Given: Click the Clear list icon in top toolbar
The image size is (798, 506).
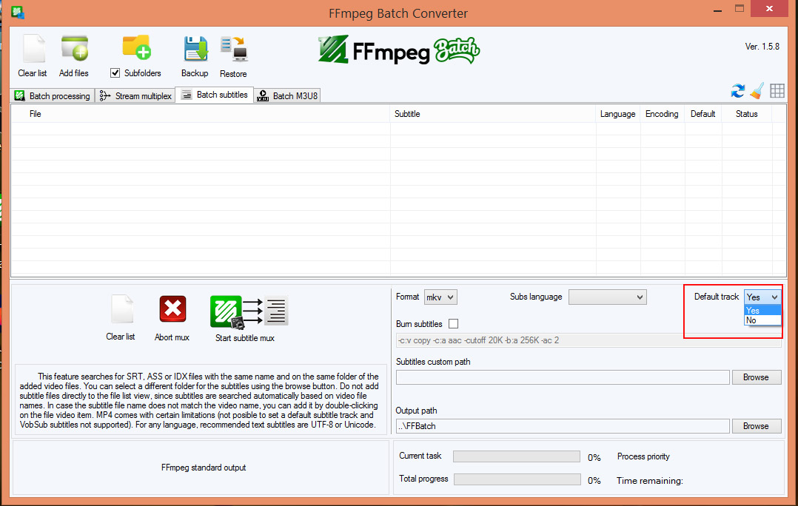Looking at the screenshot, I should click(34, 49).
